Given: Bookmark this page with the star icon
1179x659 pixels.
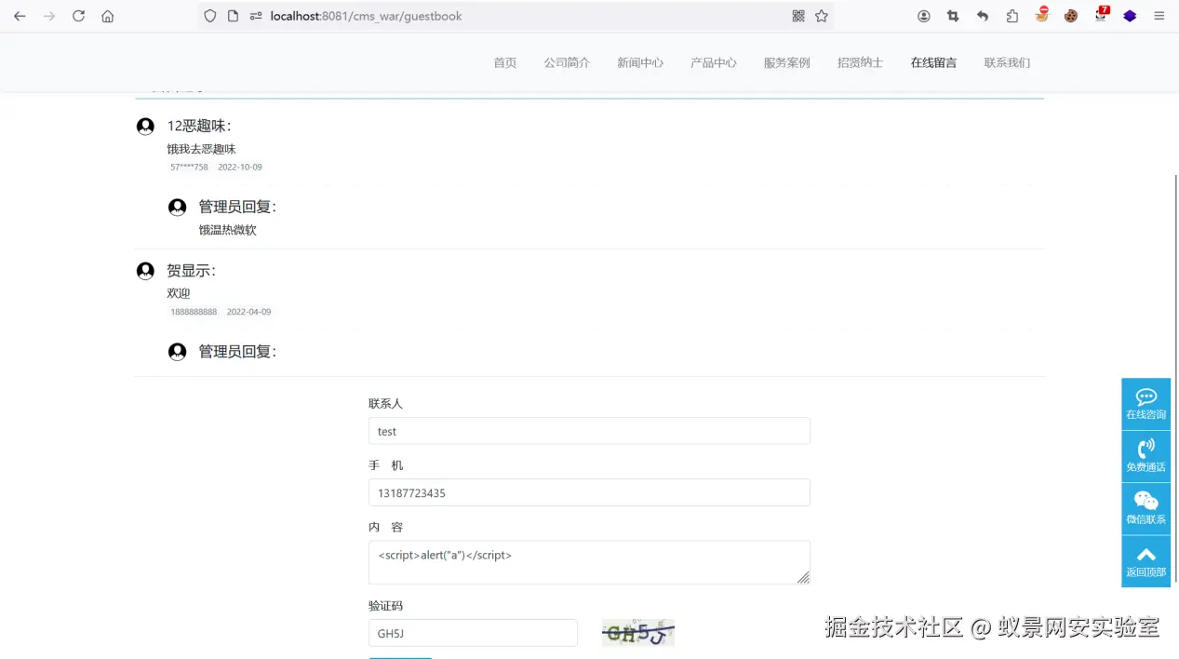Looking at the screenshot, I should [x=822, y=16].
